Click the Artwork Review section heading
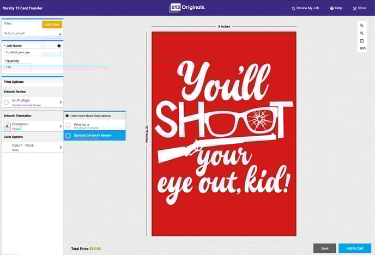This screenshot has height=255, width=375. click(x=15, y=92)
